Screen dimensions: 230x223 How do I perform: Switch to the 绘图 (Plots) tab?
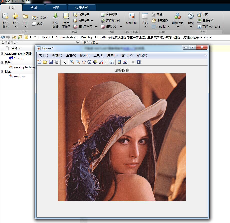[34, 8]
